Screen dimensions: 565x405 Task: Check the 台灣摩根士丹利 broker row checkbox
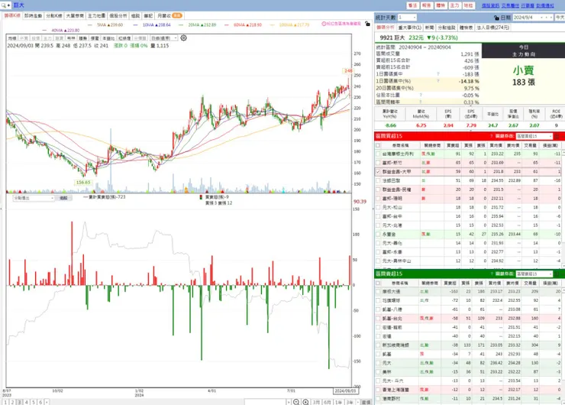point(378,154)
